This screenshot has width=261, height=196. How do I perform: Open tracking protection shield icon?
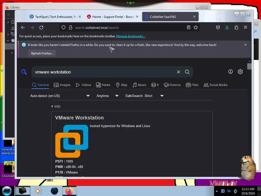(63, 27)
